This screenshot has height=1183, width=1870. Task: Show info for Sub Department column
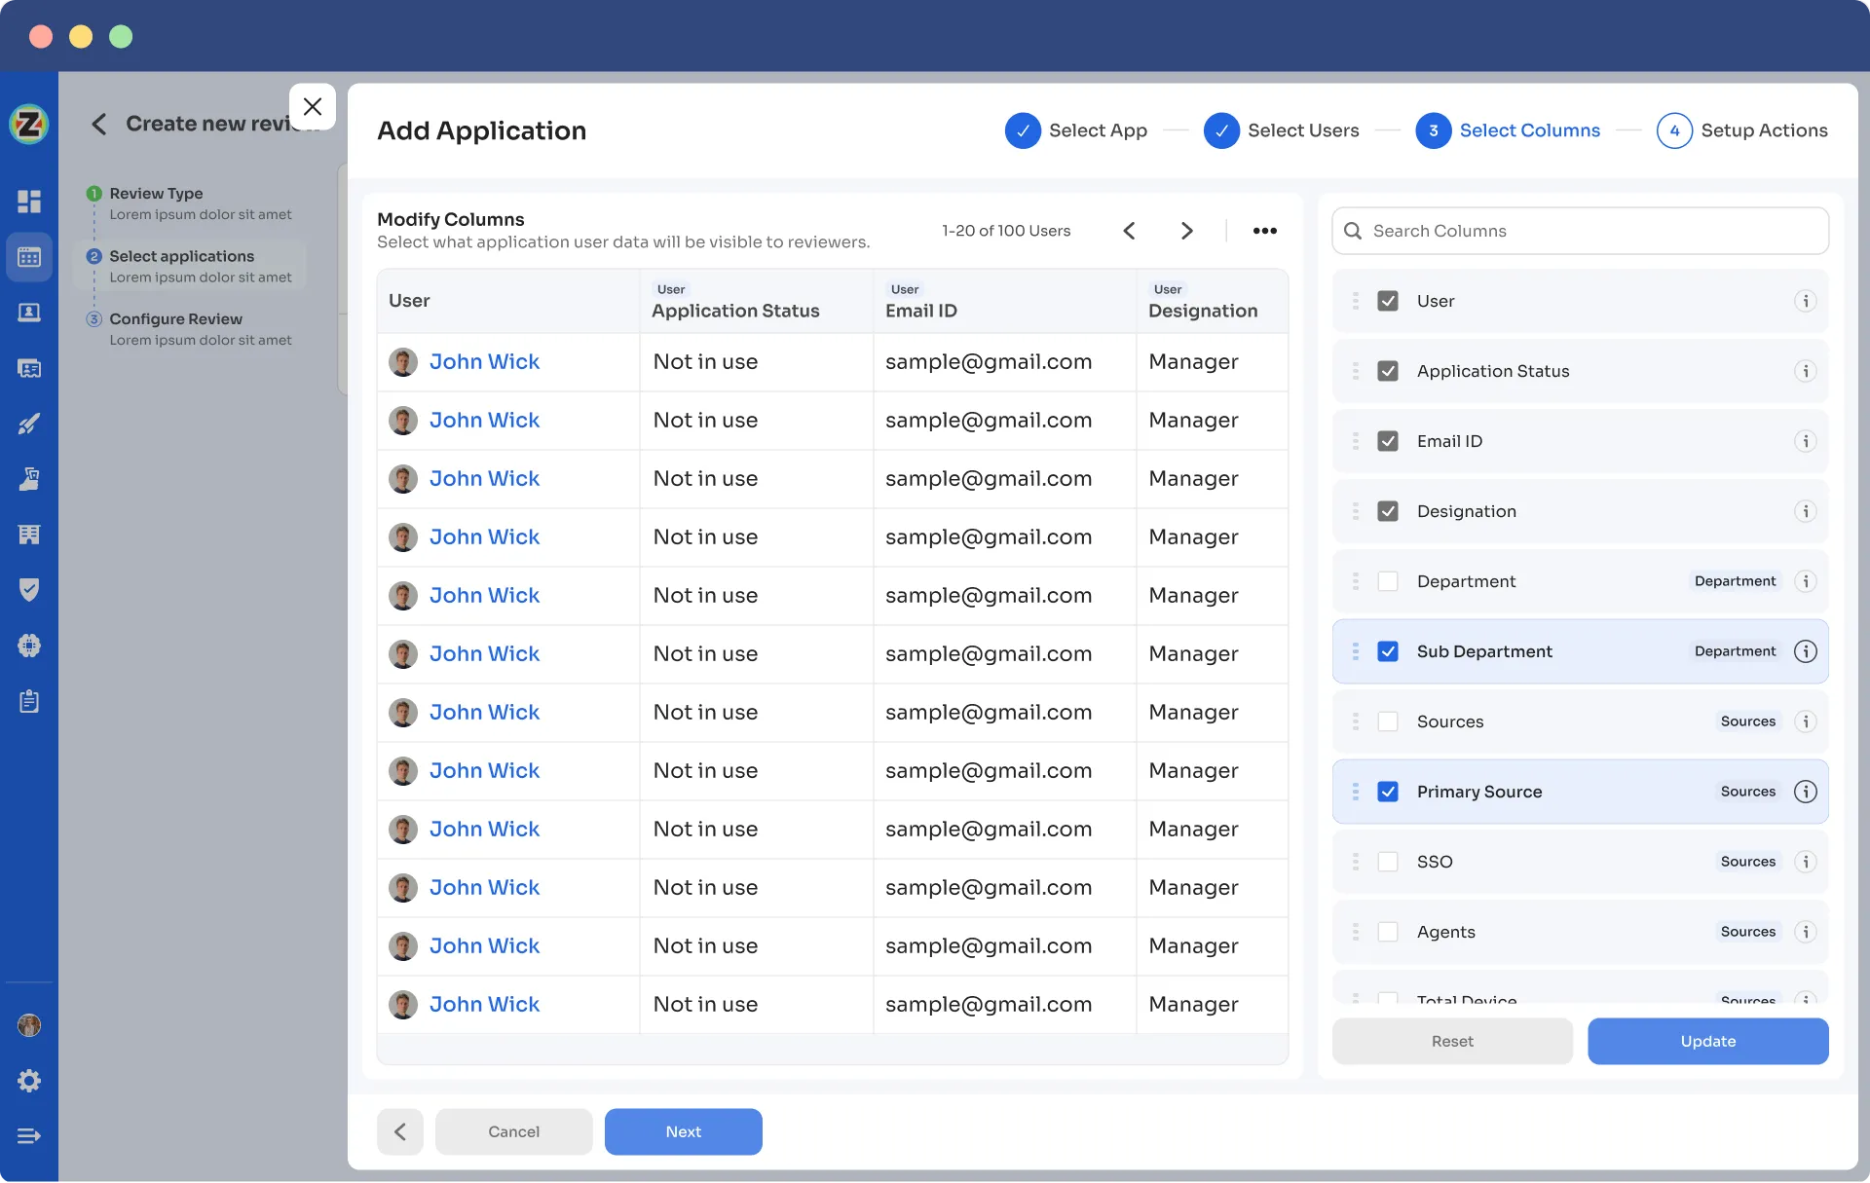1806,651
